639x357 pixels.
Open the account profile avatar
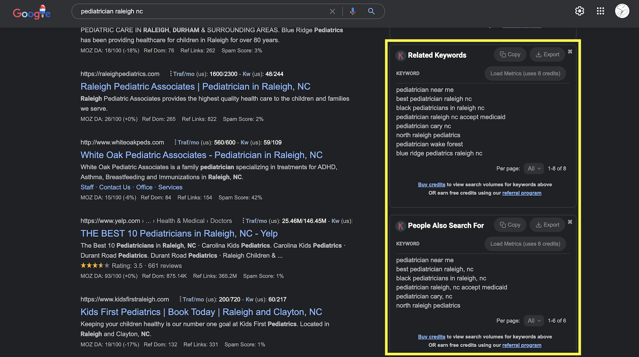tap(622, 11)
